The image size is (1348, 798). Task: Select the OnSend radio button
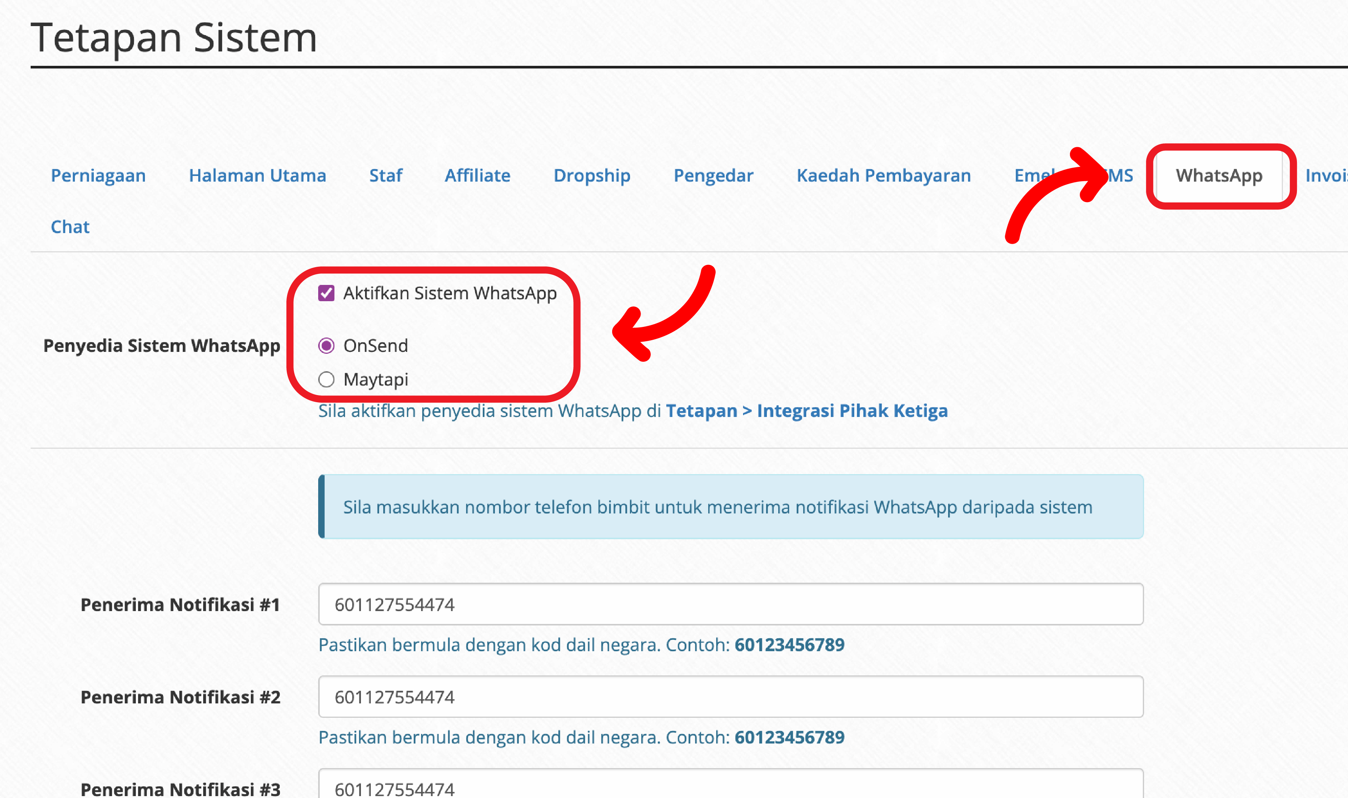[x=327, y=345]
